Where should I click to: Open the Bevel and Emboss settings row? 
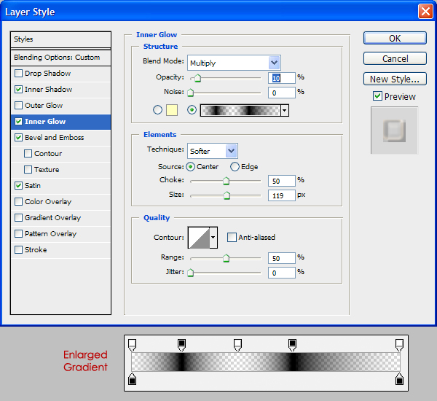click(x=60, y=138)
